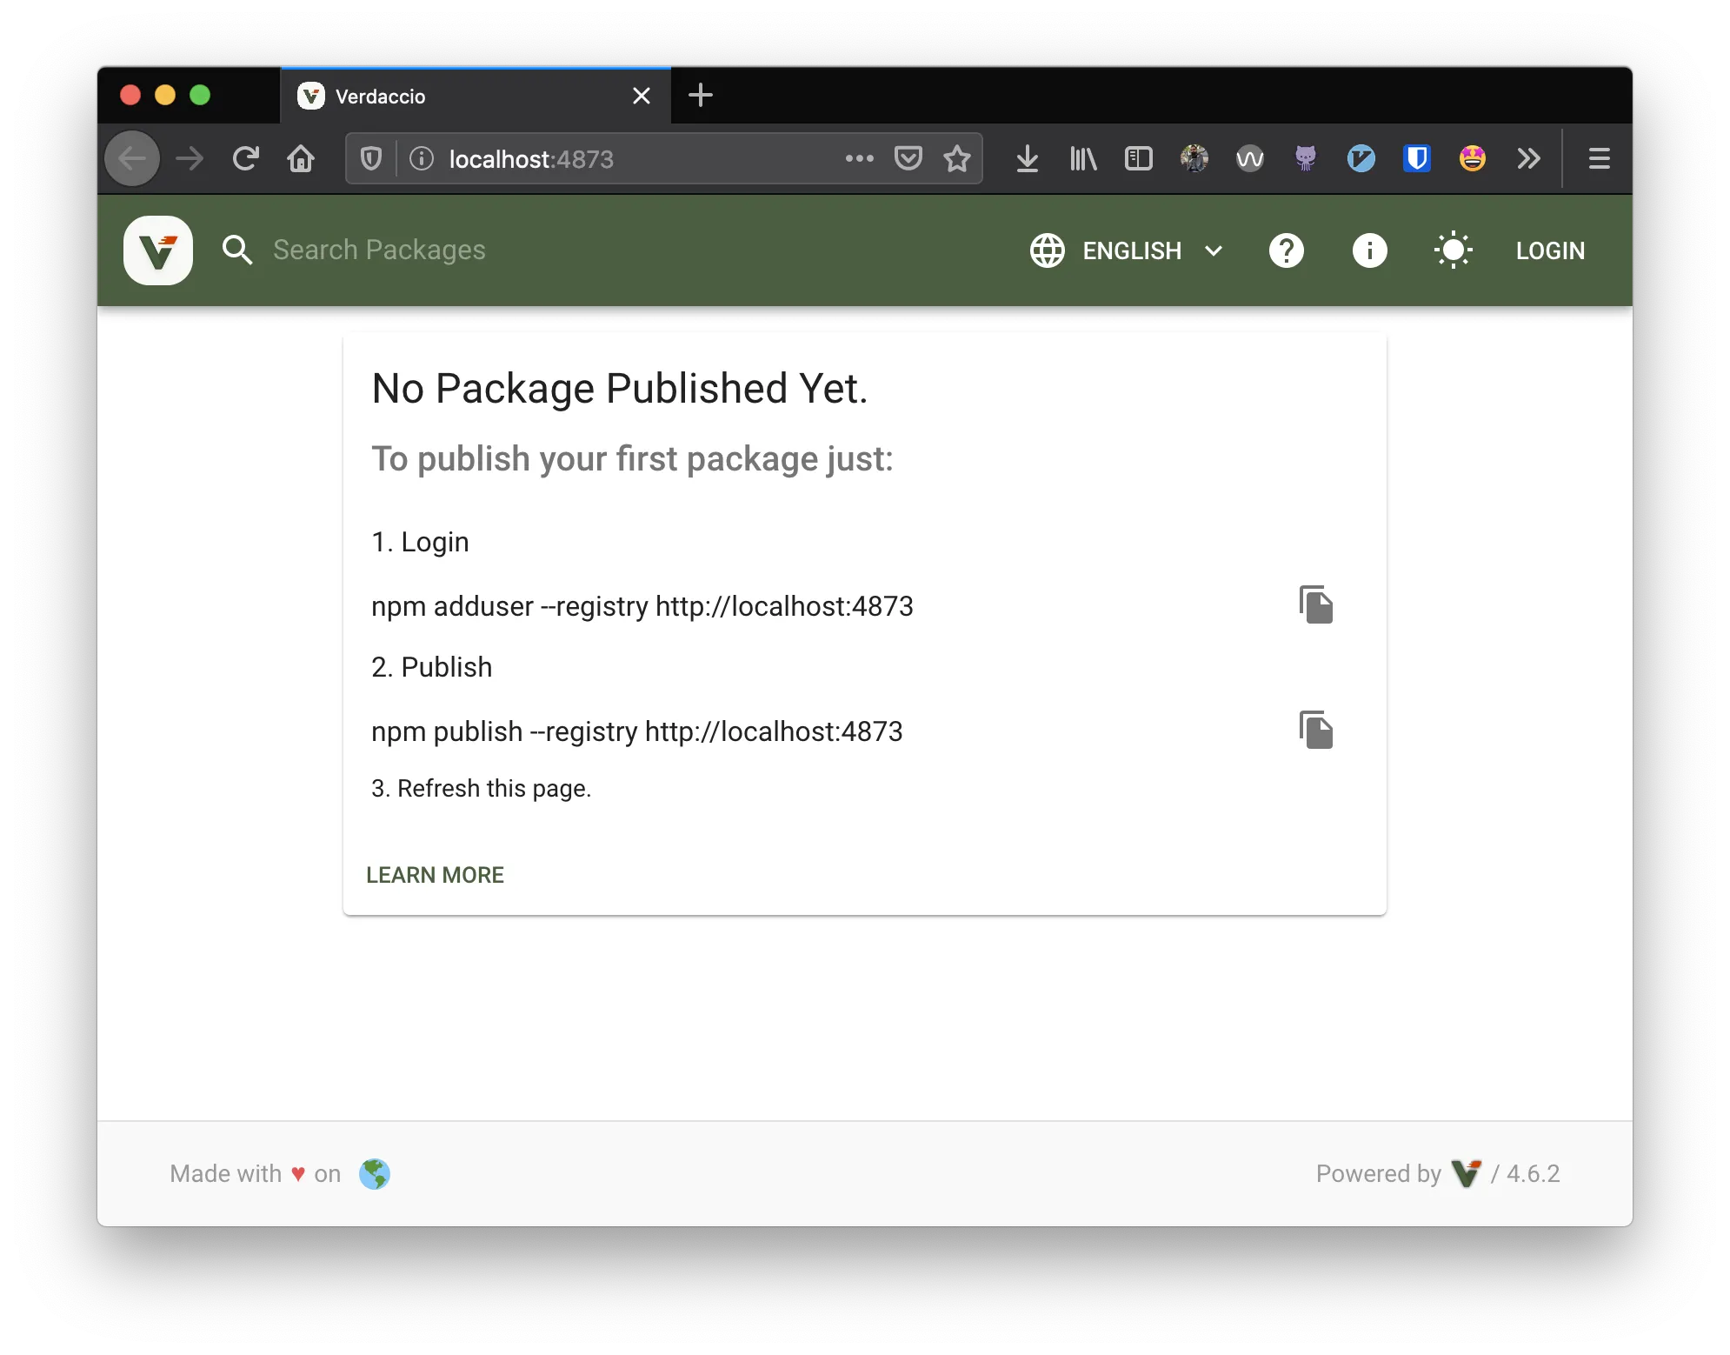Screen dimensions: 1730x1355
Task: Open page actions three-dot menu
Action: click(x=859, y=158)
